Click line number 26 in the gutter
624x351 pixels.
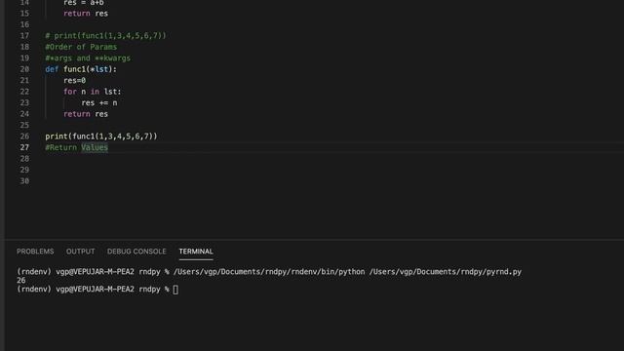pyautogui.click(x=24, y=136)
